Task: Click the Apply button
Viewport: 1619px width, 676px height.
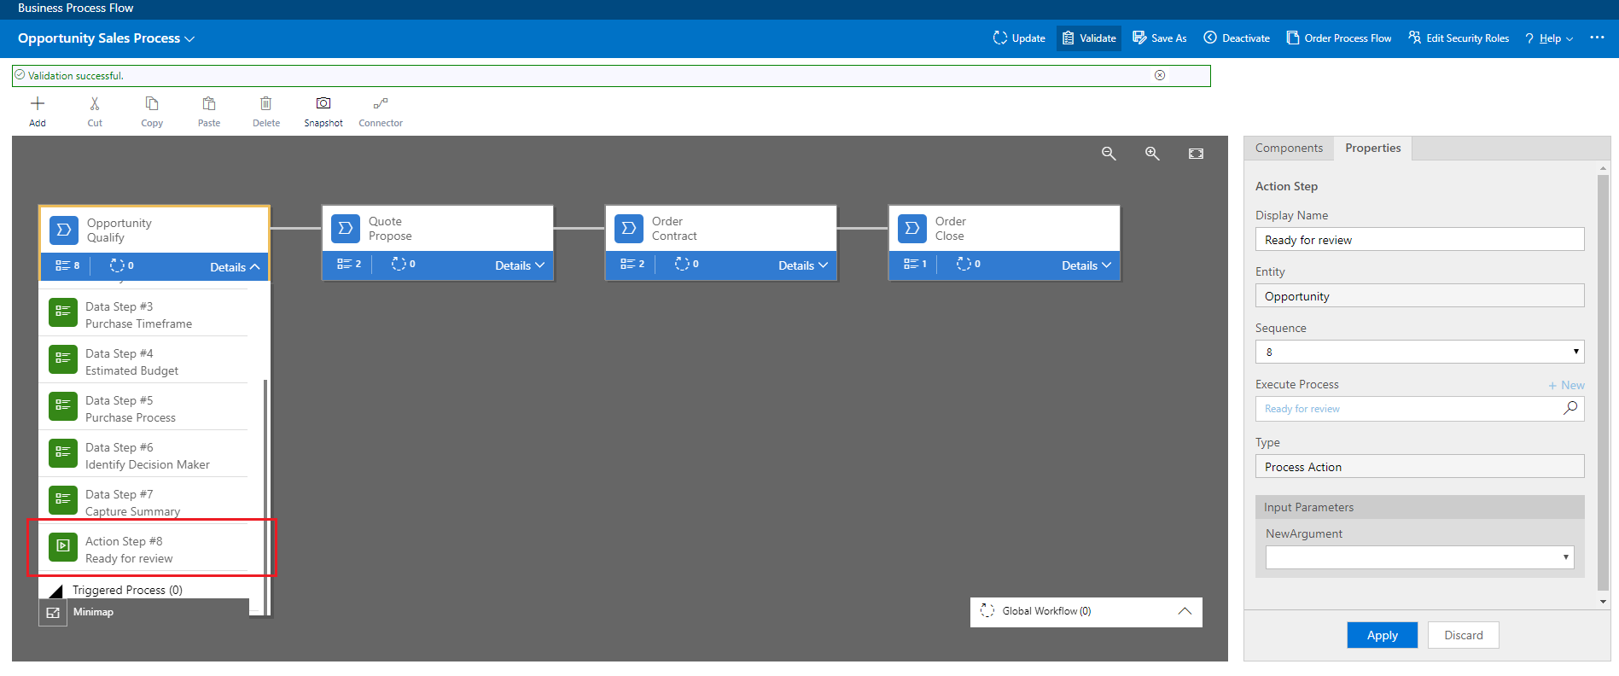Action: click(1382, 635)
